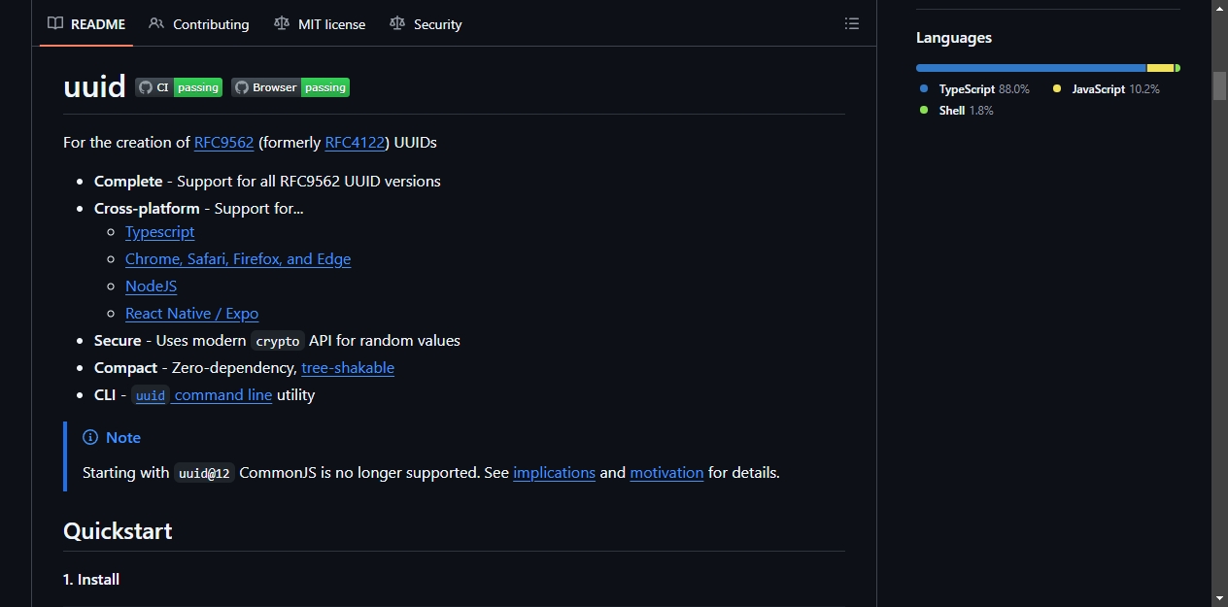Click the people icon on Contributing tab
Image resolution: width=1228 pixels, height=607 pixels.
click(156, 23)
